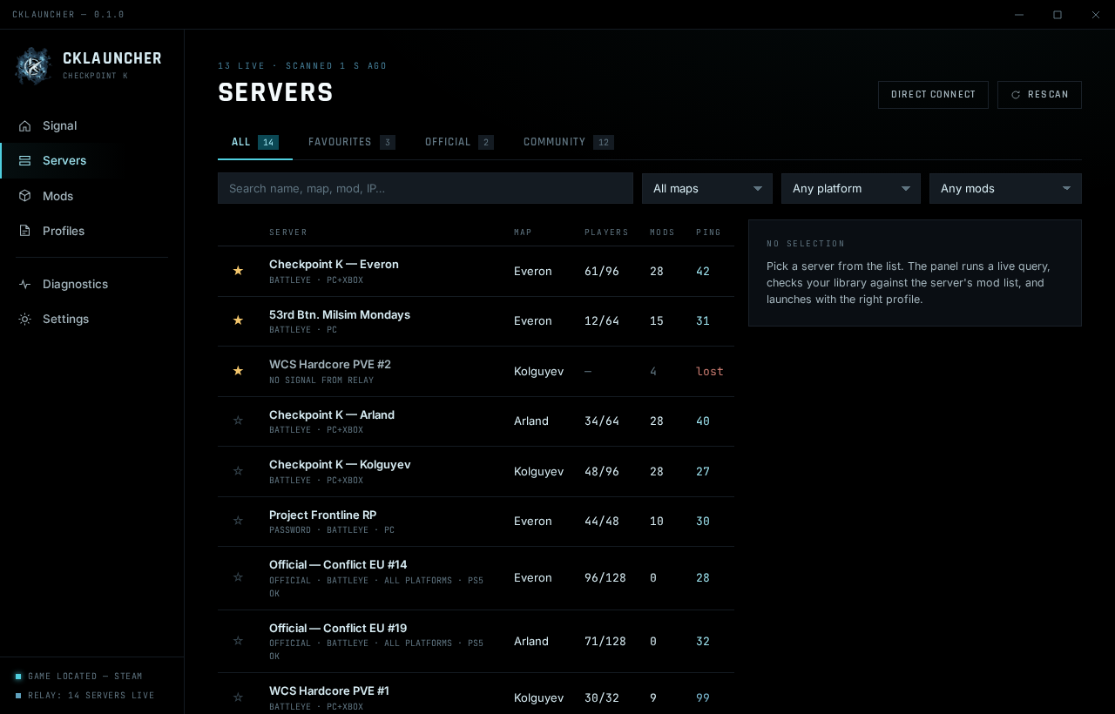
Task: Click player count 71/128
Action: (605, 641)
